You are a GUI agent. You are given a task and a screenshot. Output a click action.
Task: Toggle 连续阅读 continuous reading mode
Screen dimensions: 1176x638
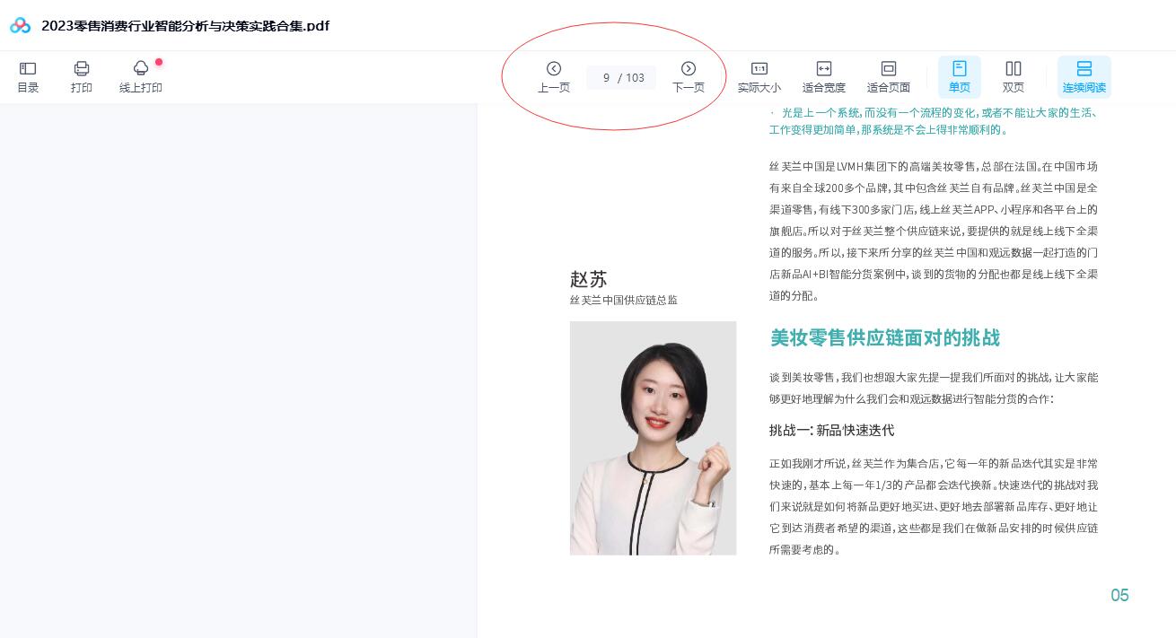click(1084, 76)
